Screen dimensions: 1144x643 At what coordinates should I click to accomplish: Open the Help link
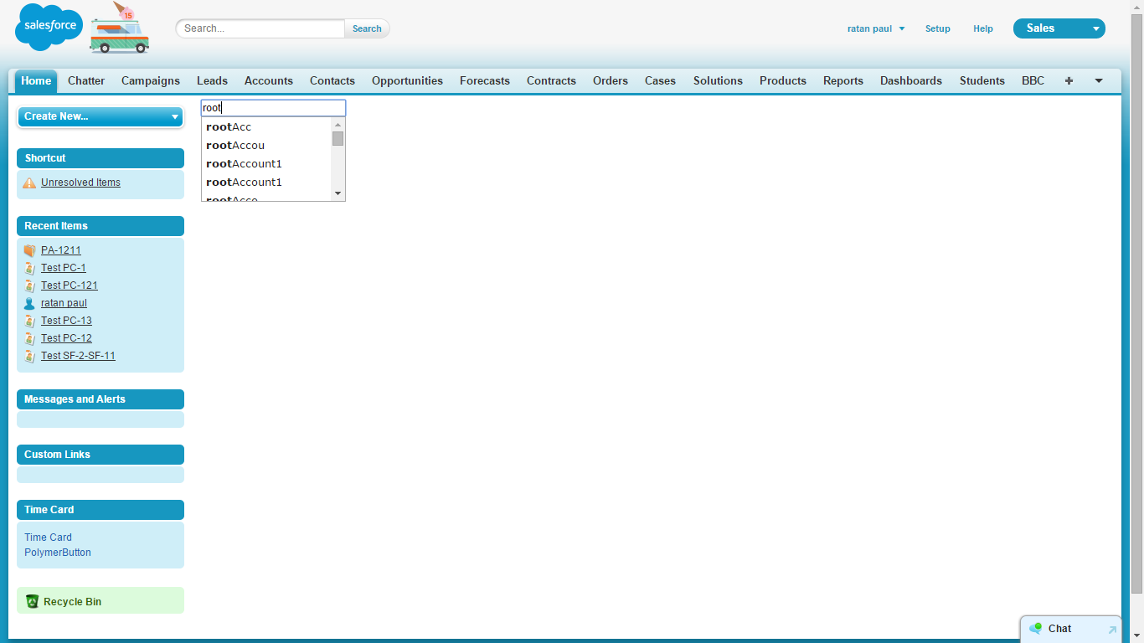pyautogui.click(x=983, y=28)
